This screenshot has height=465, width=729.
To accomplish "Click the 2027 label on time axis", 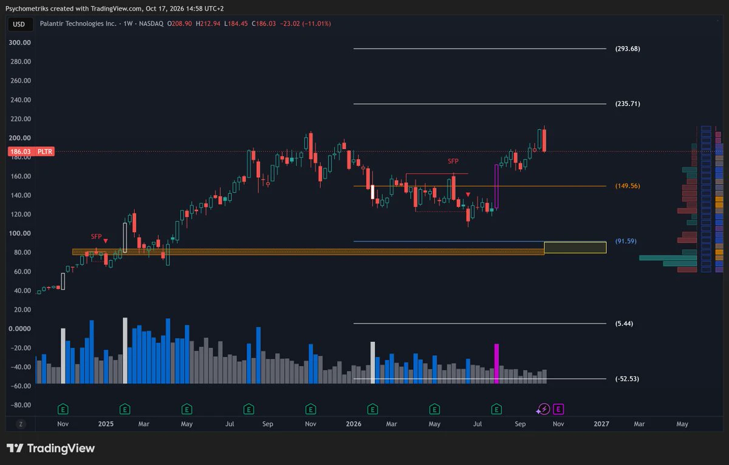I will coord(601,424).
